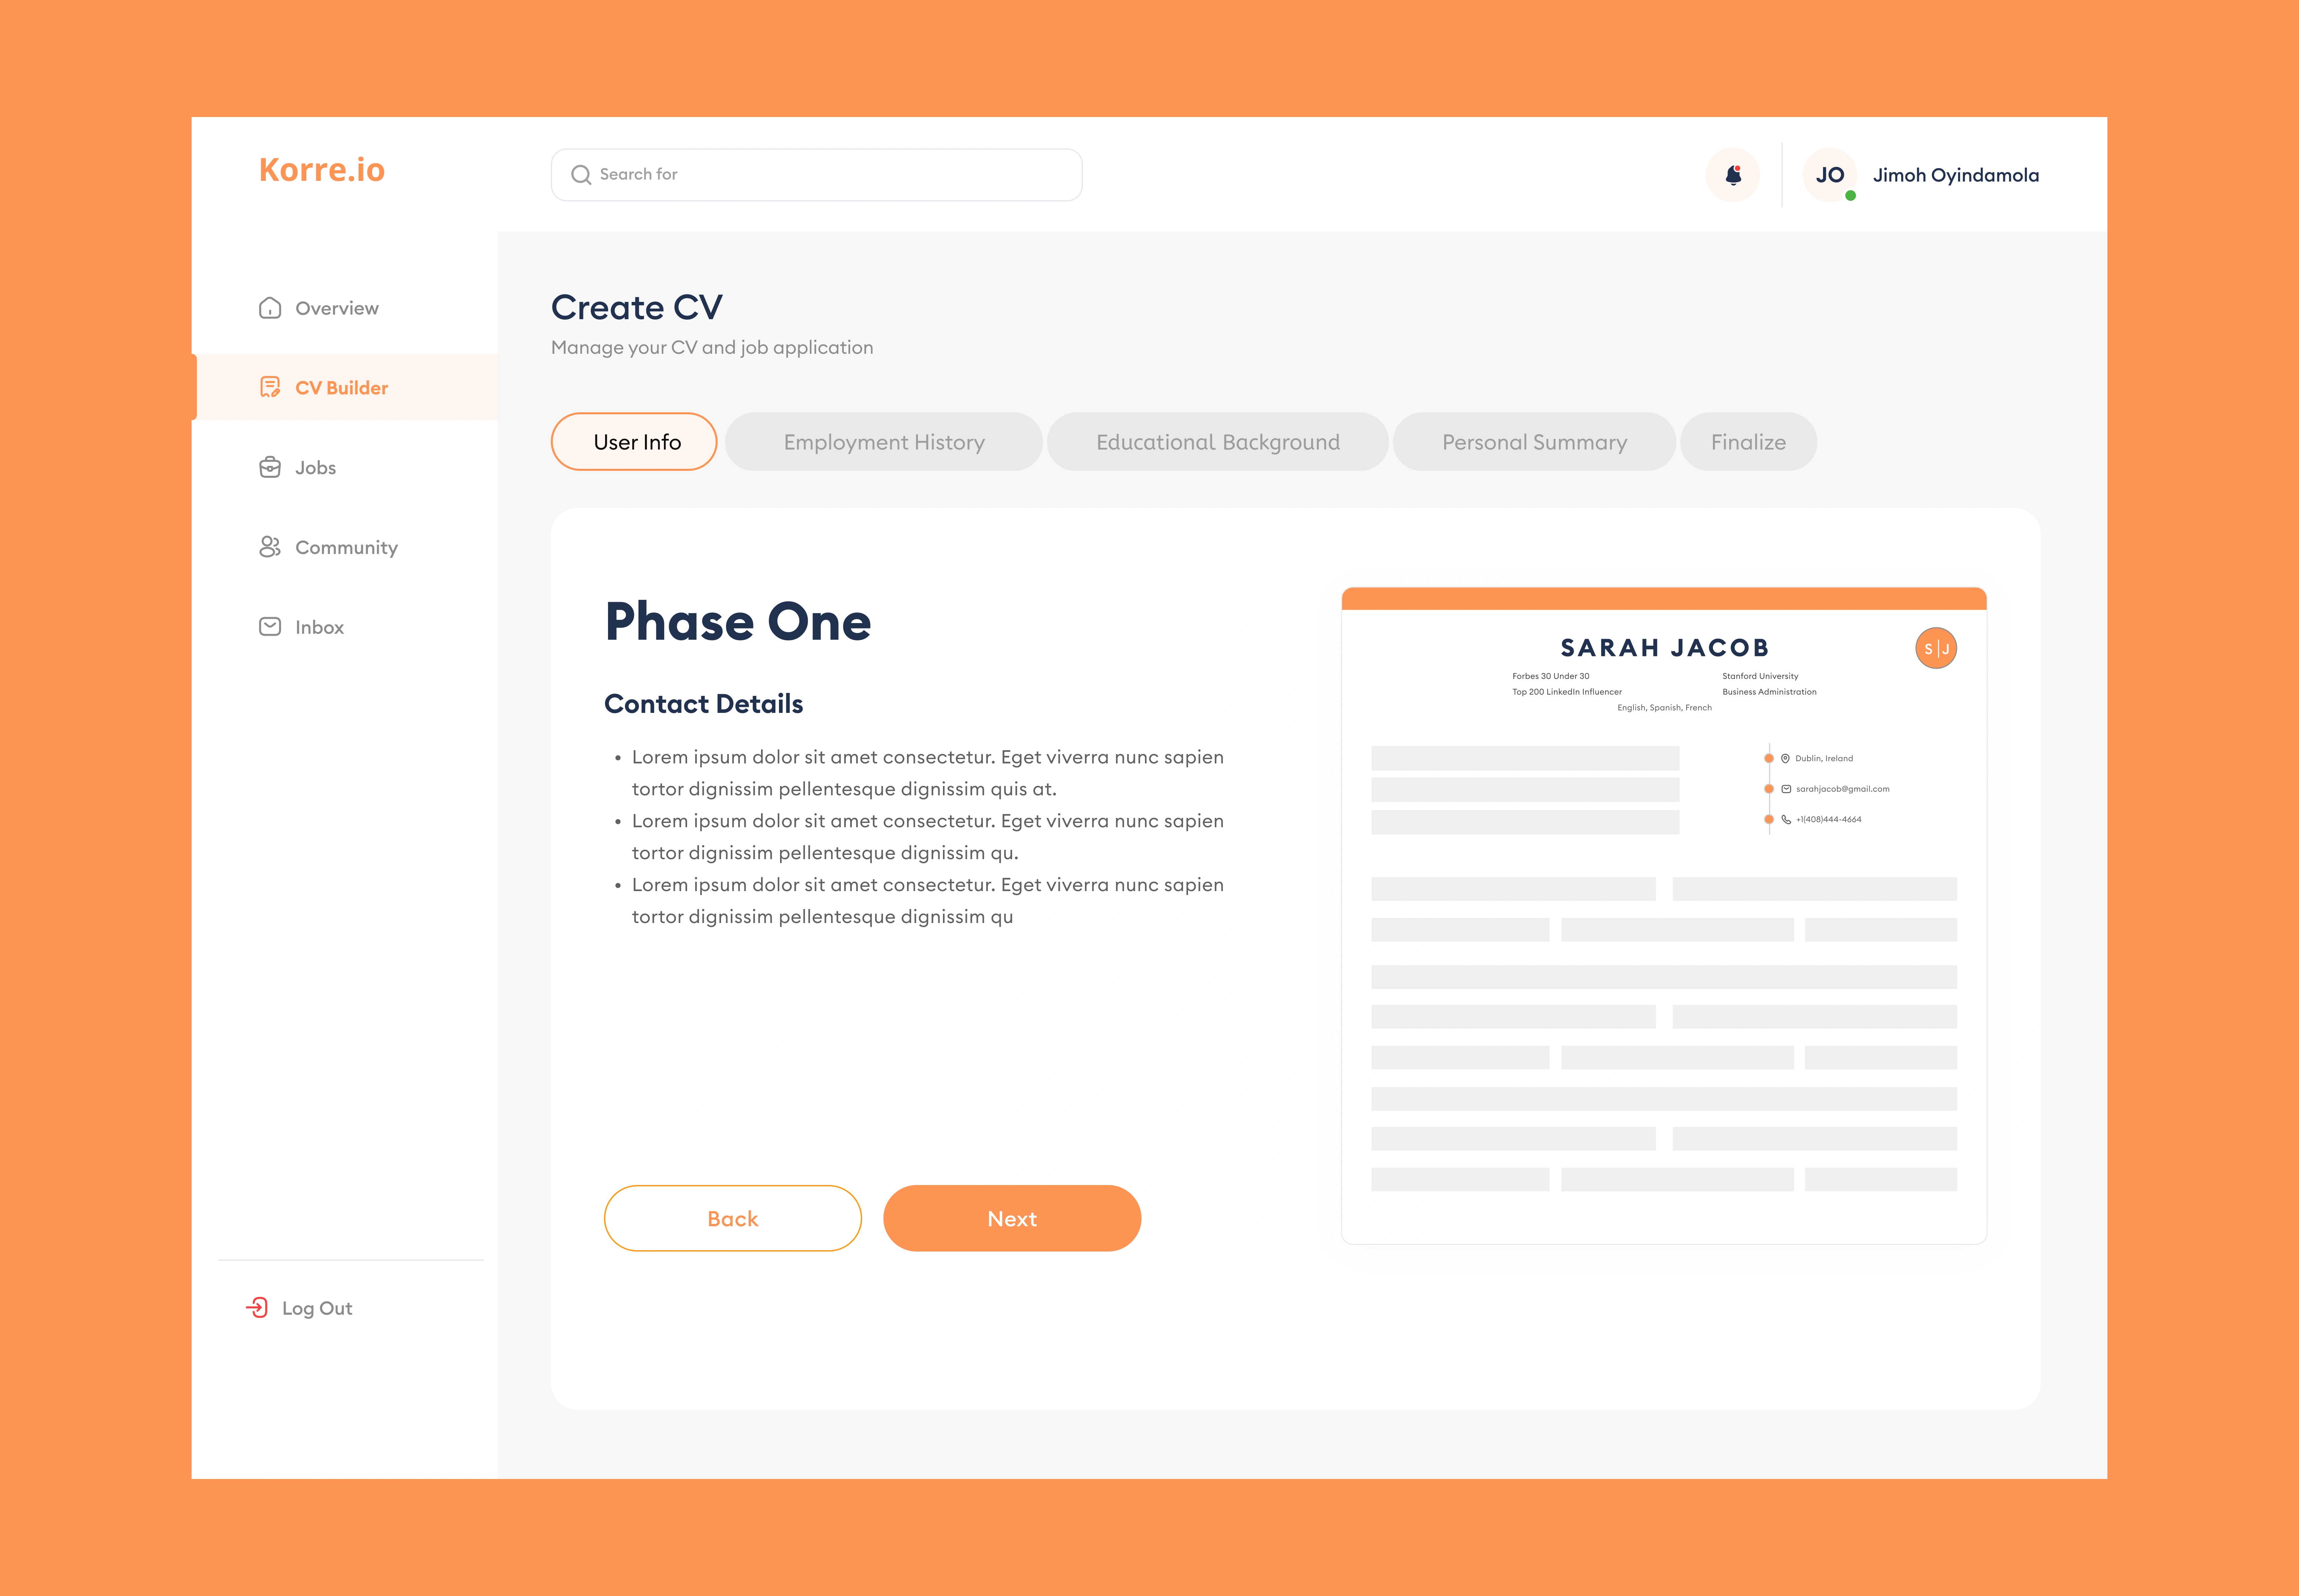Click the Jobs sidebar icon
Viewport: 2299px width, 1596px height.
coord(271,466)
